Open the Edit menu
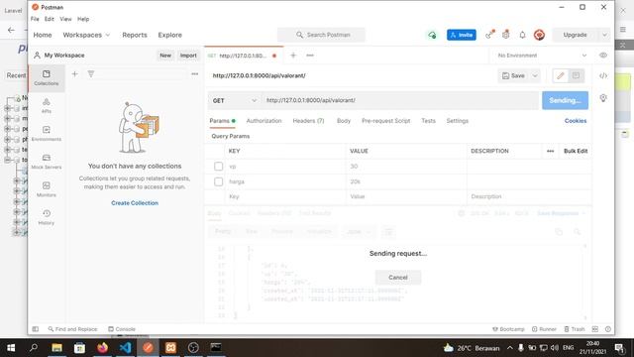The image size is (634, 357). pyautogui.click(x=49, y=19)
